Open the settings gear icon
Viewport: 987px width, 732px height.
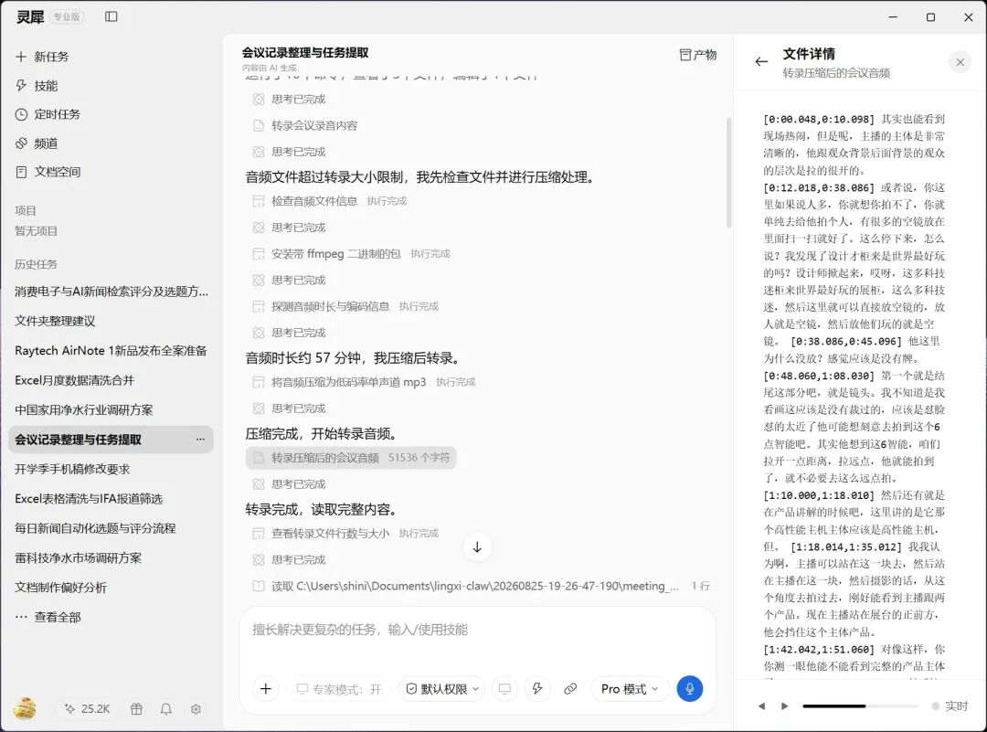[196, 709]
